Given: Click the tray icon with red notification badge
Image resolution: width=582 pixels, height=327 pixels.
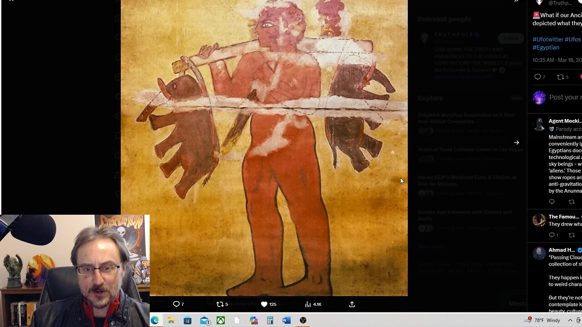Looking at the screenshot, I should (528, 320).
